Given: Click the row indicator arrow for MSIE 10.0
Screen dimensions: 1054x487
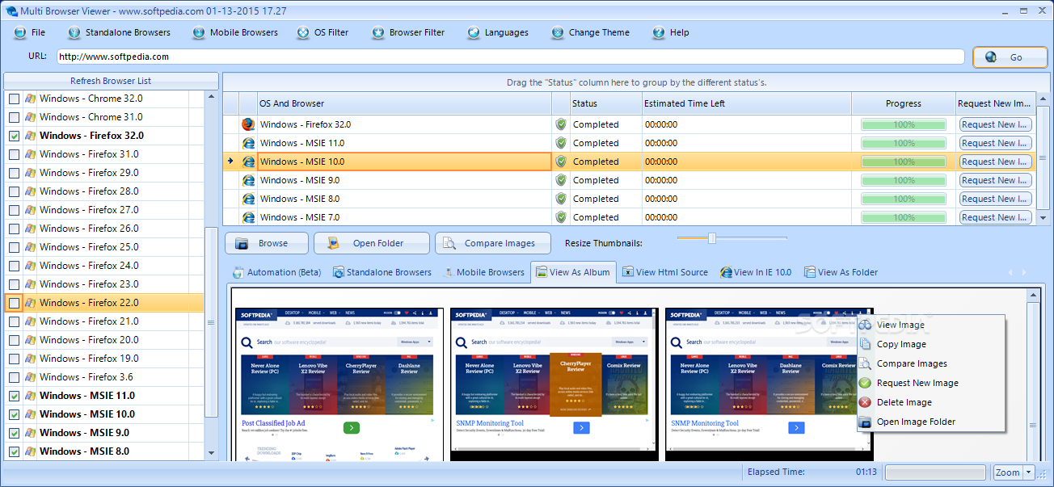Looking at the screenshot, I should 230,162.
